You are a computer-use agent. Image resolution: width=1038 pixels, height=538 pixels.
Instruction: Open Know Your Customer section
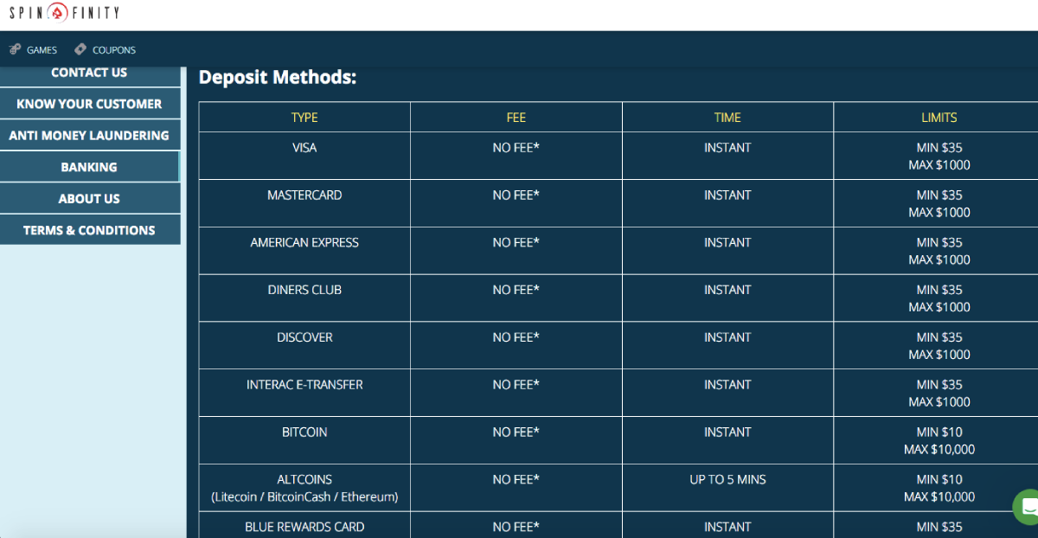[x=89, y=104]
